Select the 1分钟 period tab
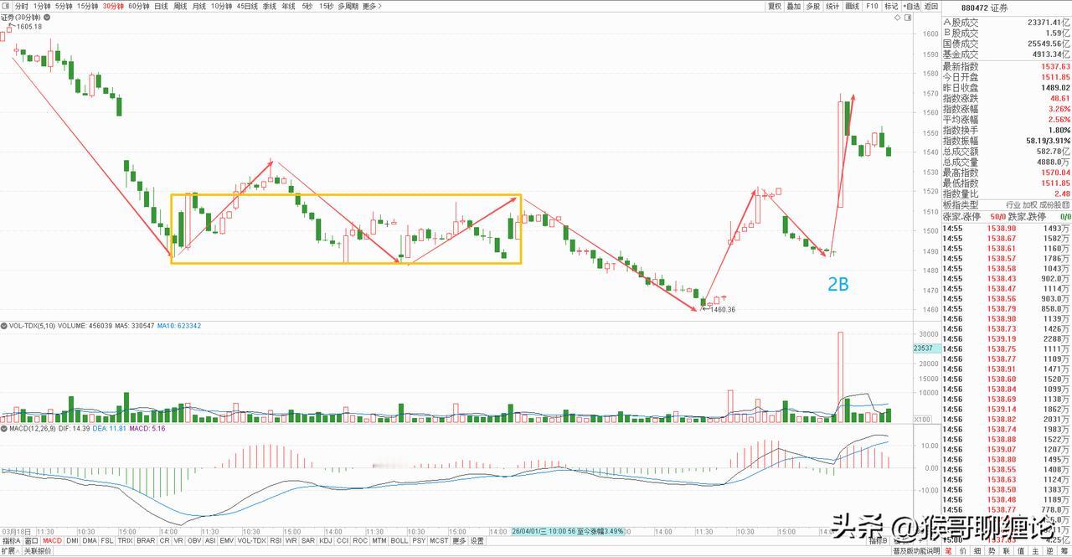The height and width of the screenshot is (557, 1072). pyautogui.click(x=42, y=6)
